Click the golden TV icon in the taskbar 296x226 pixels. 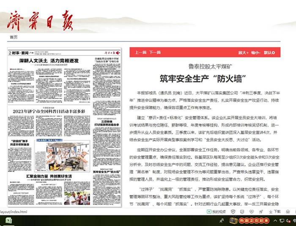pyautogui.click(x=233, y=221)
